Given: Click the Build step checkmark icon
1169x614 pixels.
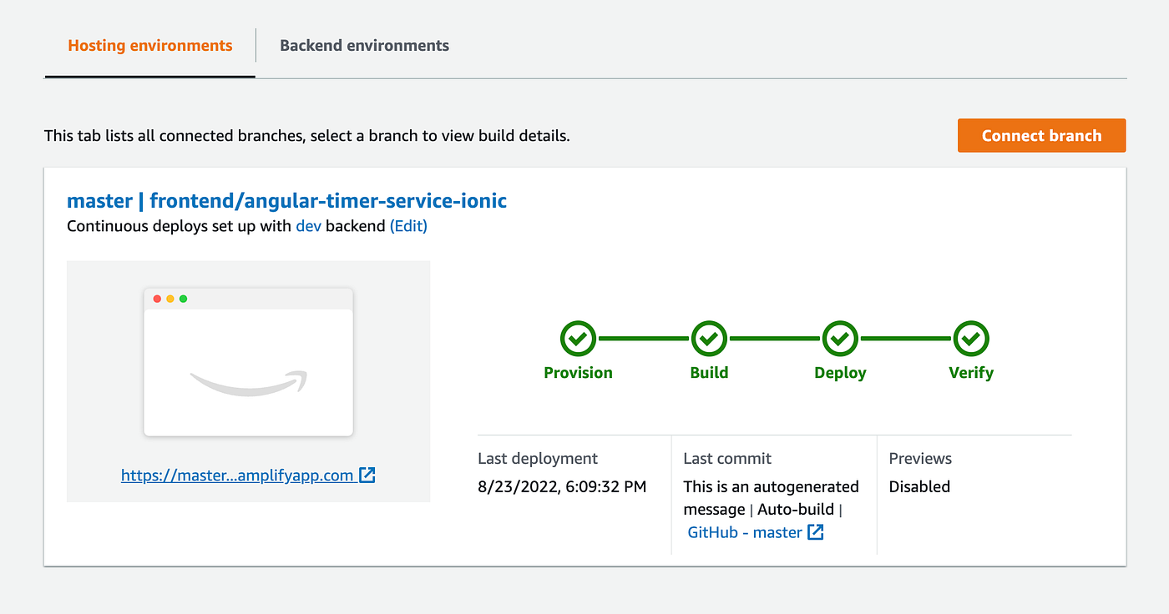Looking at the screenshot, I should 709,339.
